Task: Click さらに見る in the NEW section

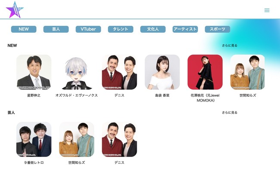Action: pyautogui.click(x=230, y=46)
